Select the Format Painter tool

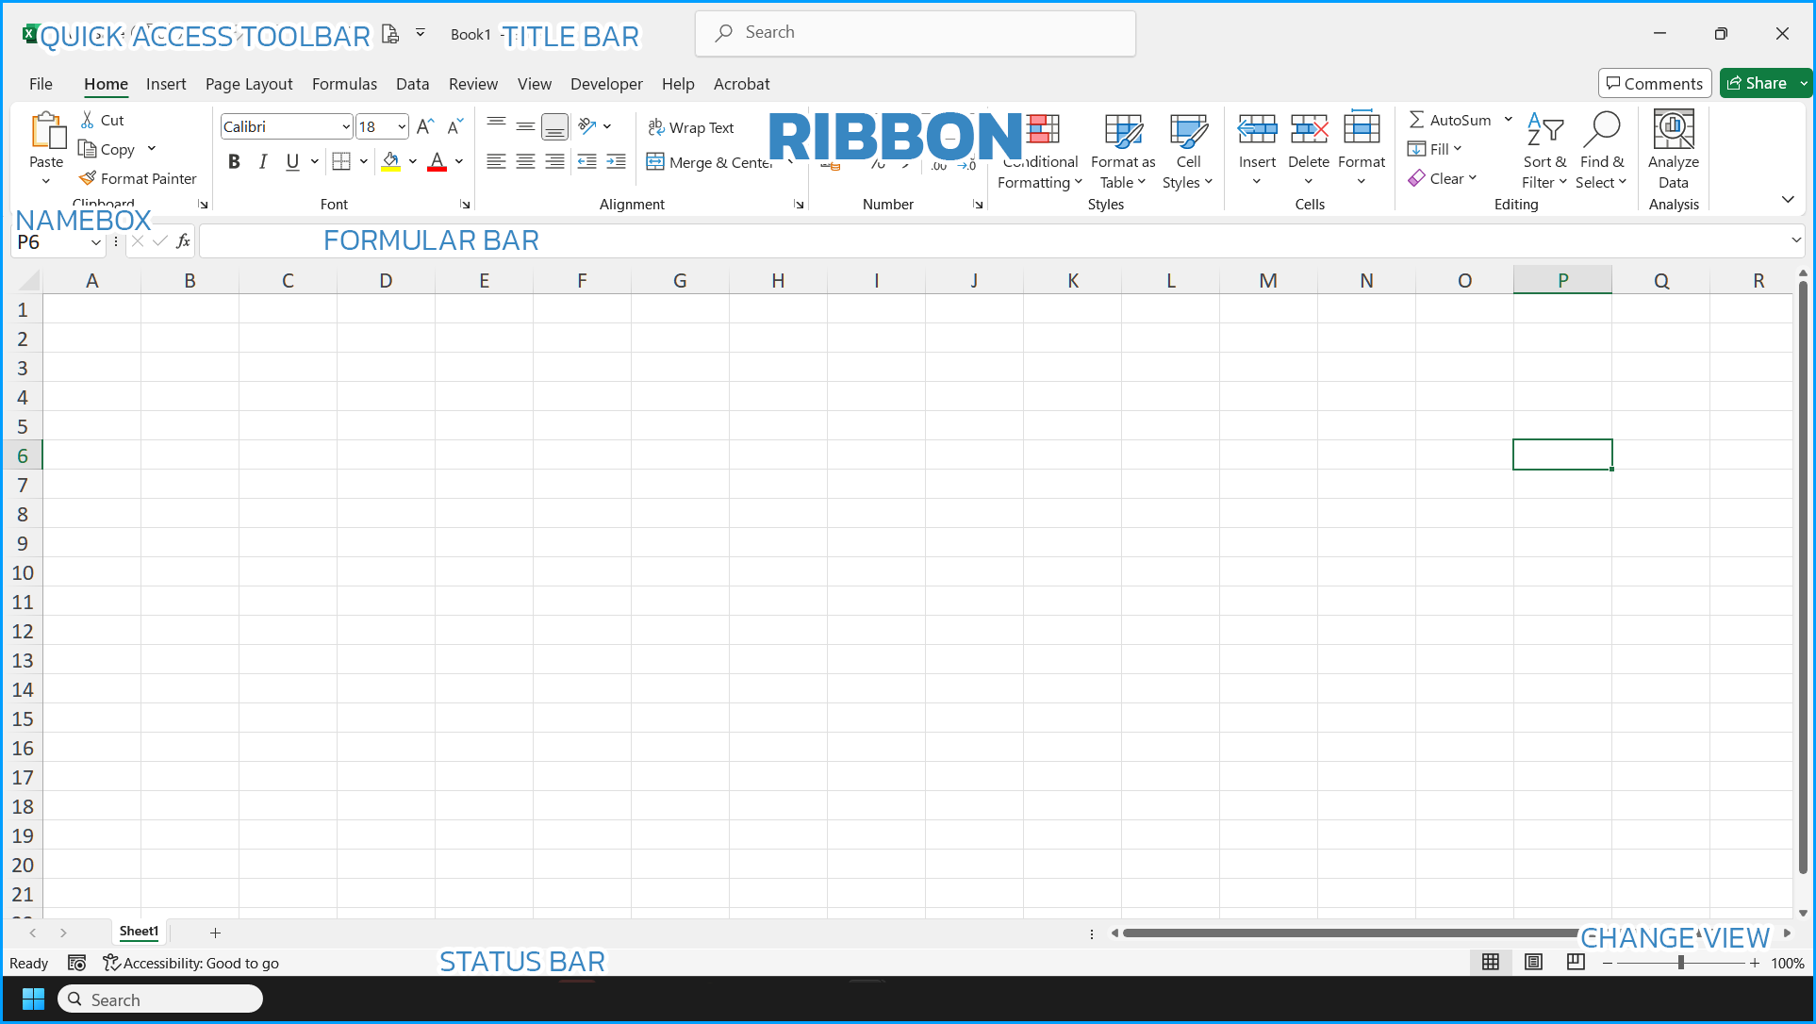[x=138, y=178]
